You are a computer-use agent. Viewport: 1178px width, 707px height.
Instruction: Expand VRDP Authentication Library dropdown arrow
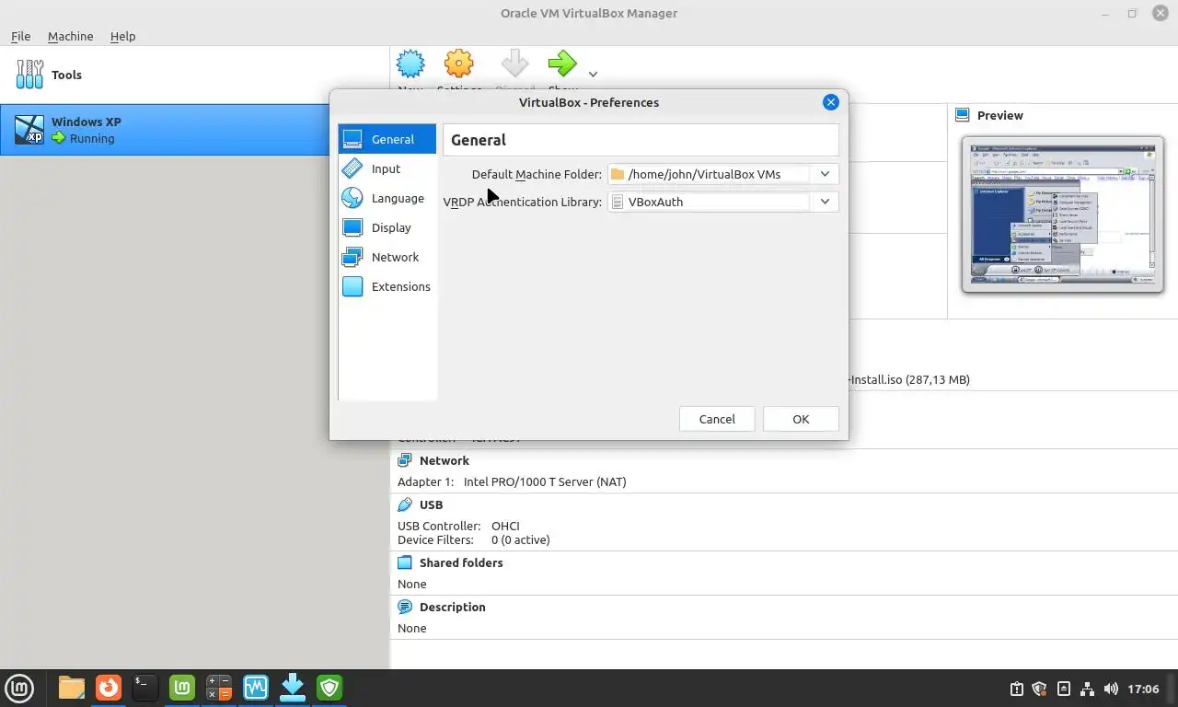[825, 202]
